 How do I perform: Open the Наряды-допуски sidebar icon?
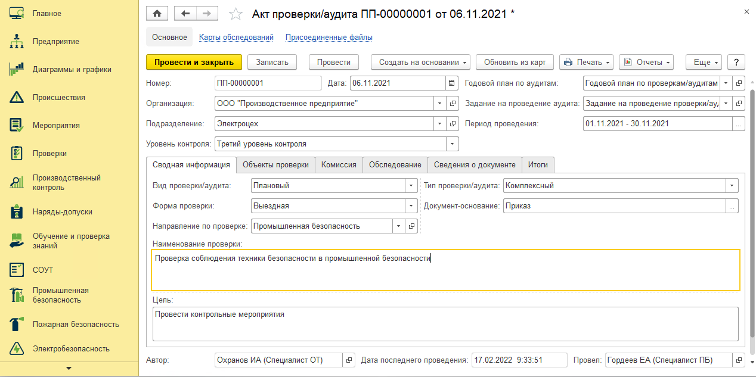[17, 211]
